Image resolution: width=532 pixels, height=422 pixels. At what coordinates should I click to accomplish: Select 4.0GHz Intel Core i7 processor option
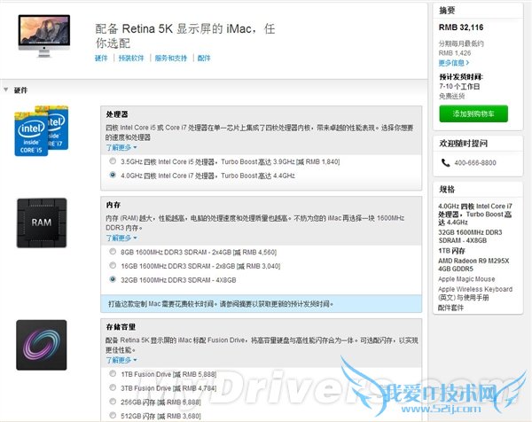[113, 175]
